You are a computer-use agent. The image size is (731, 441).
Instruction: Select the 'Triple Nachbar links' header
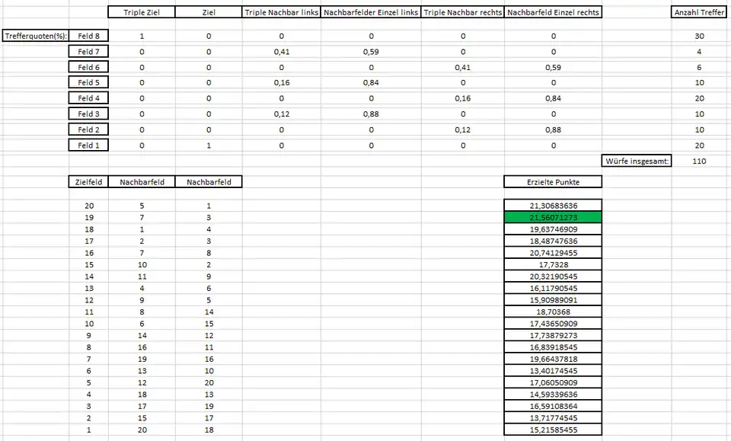pyautogui.click(x=281, y=12)
